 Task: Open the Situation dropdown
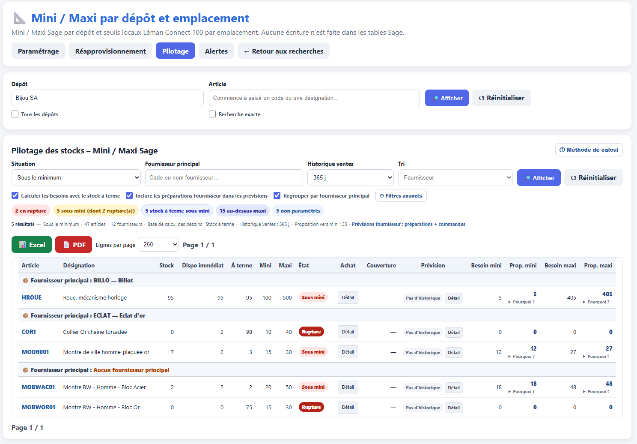76,177
